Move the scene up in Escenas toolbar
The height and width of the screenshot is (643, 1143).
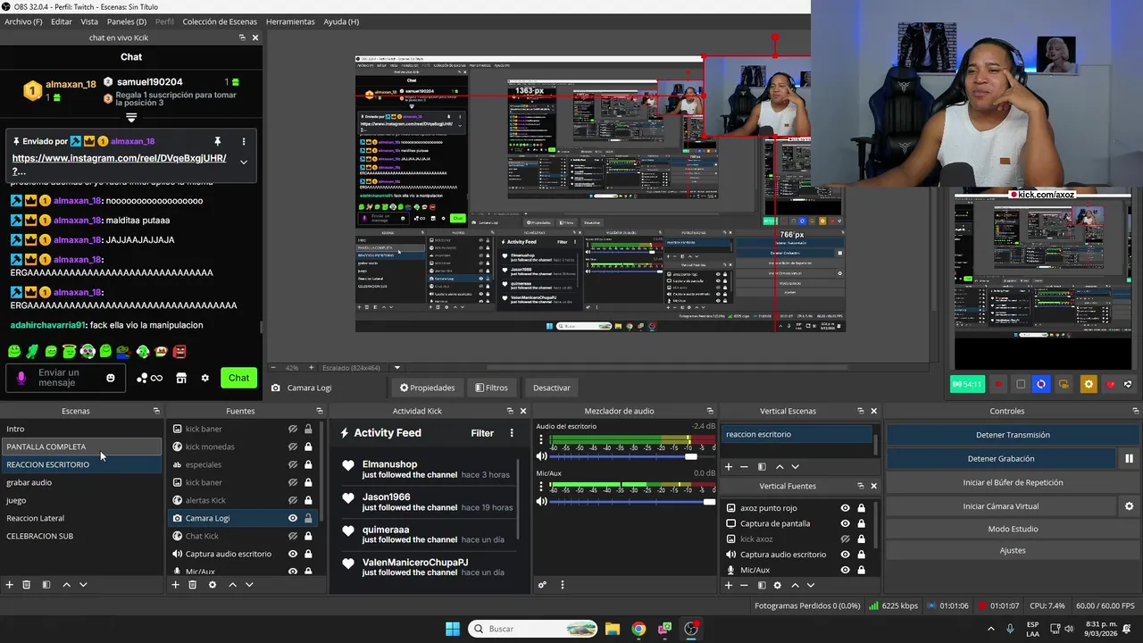(x=66, y=585)
